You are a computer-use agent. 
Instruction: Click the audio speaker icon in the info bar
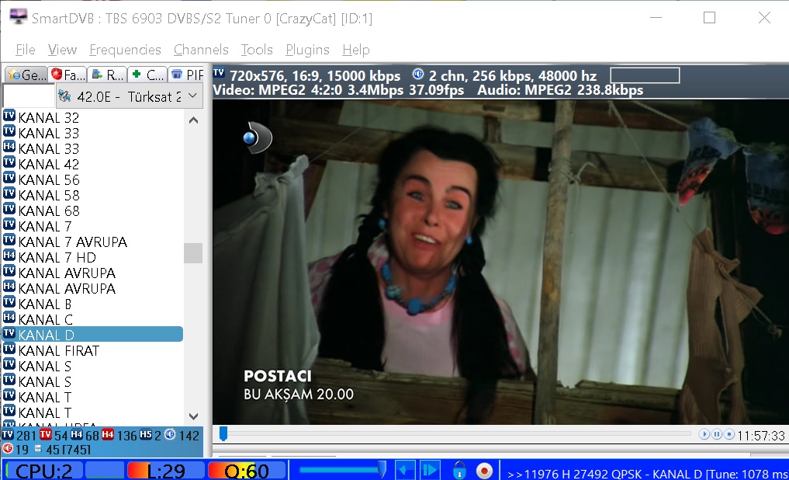[x=418, y=74]
